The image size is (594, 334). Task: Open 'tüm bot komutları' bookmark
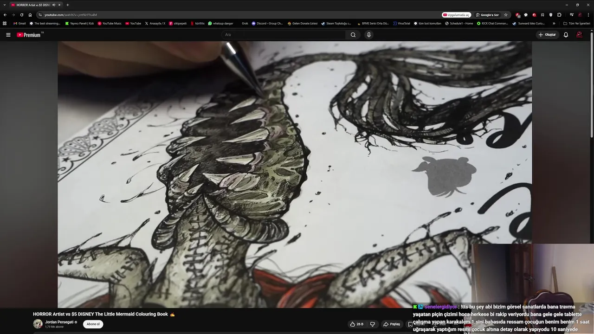pos(427,23)
